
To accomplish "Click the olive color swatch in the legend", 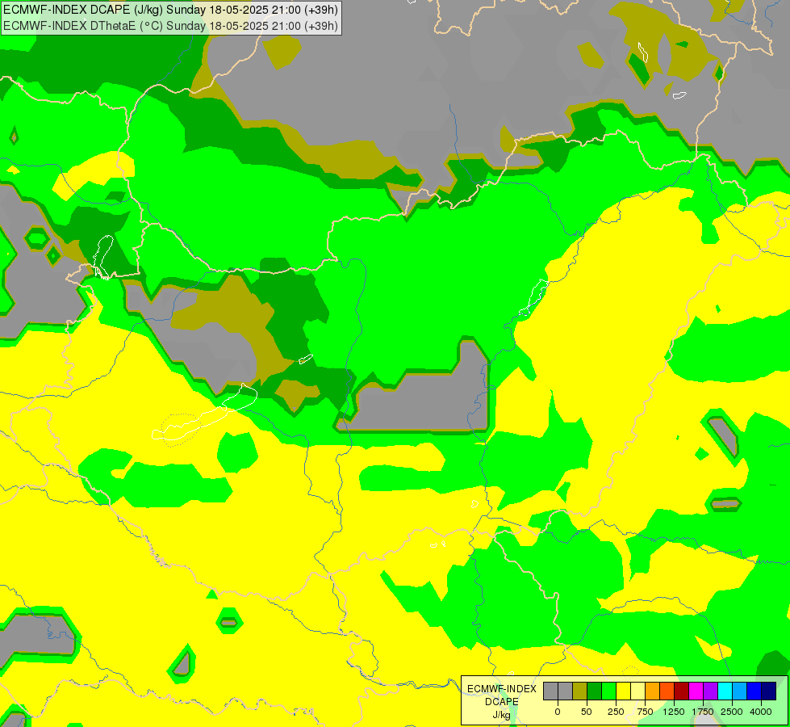I will (579, 691).
